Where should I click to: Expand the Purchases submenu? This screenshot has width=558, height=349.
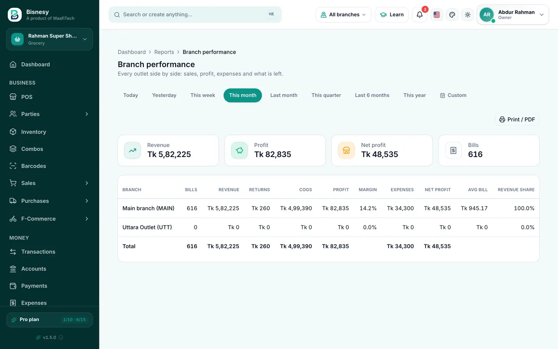(x=50, y=201)
